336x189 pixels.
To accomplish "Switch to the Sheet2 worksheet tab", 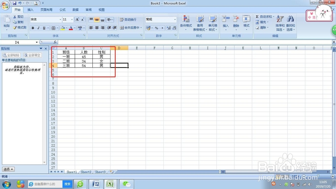I will (x=86, y=172).
